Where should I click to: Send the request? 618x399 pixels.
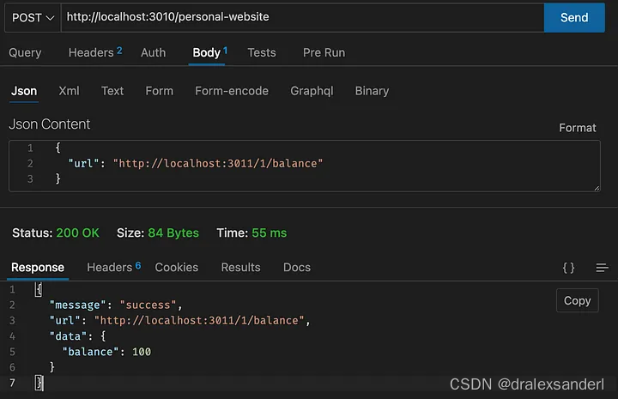(574, 18)
